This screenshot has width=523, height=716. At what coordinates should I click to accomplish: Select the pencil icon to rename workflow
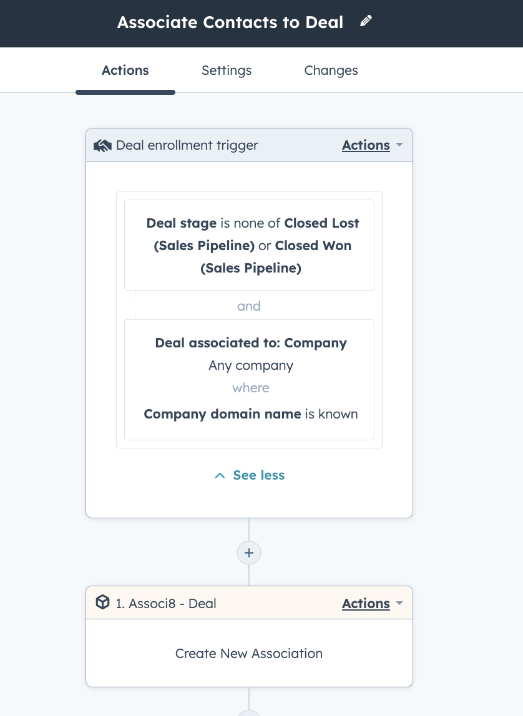point(366,21)
